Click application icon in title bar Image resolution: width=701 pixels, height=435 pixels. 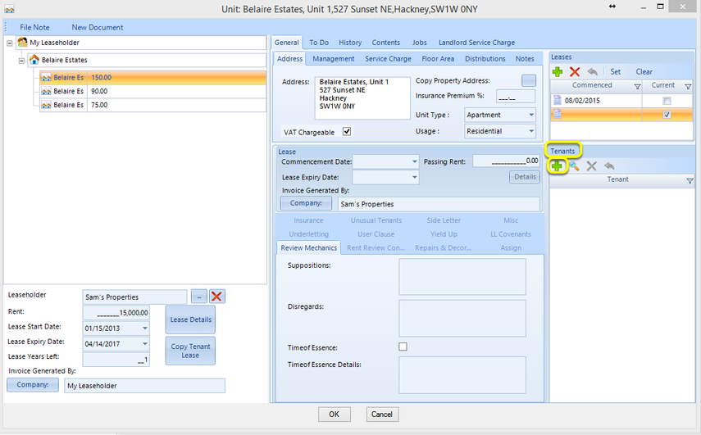tap(9, 8)
